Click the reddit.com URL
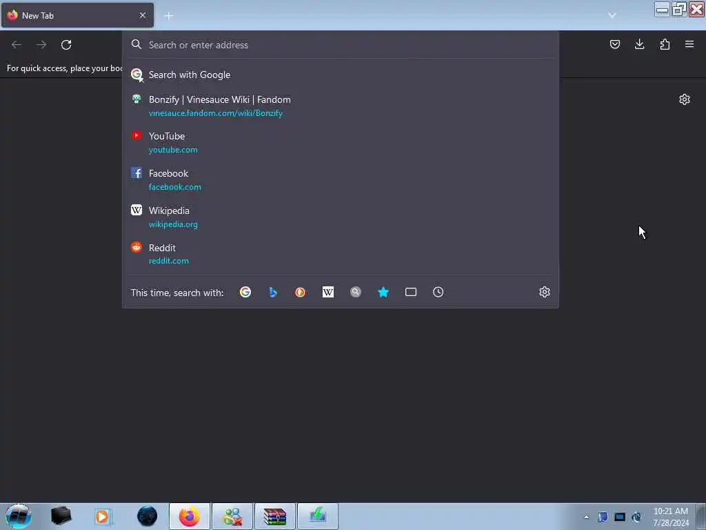Screen dimensions: 706x530 coord(168,261)
